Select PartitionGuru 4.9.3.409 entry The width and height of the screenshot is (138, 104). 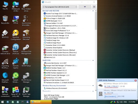52,78
